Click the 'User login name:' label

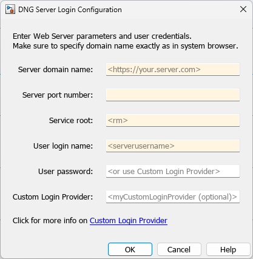pos(63,146)
